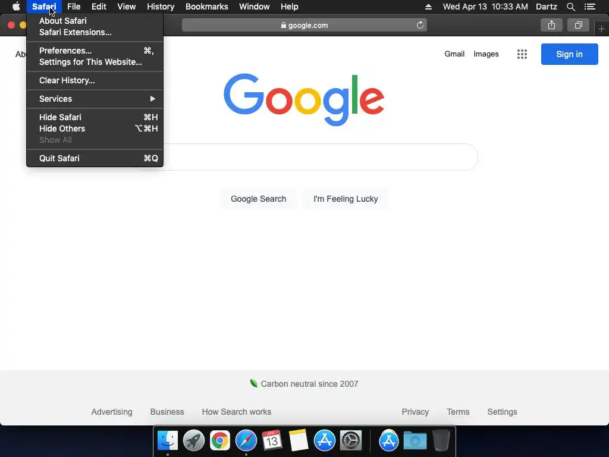Click the Dartz user name in menu bar
This screenshot has width=609, height=457.
546,7
